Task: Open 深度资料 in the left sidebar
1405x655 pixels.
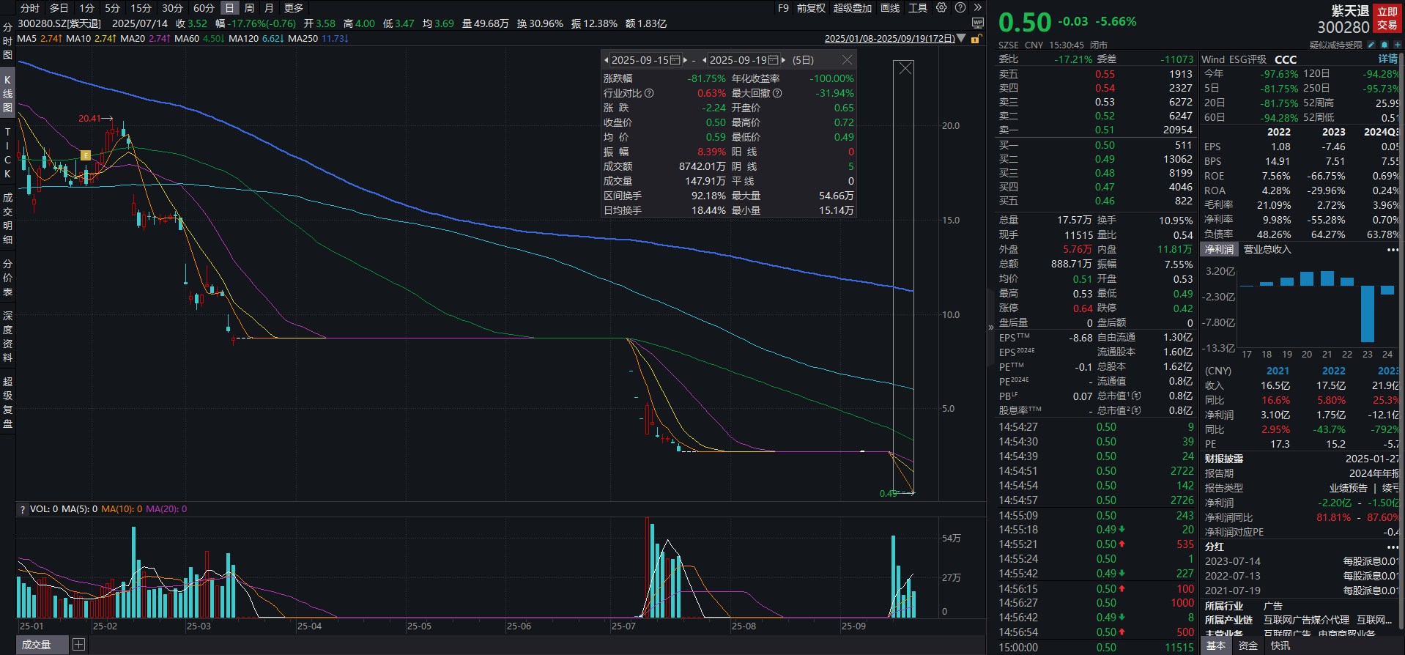Action: (x=7, y=336)
